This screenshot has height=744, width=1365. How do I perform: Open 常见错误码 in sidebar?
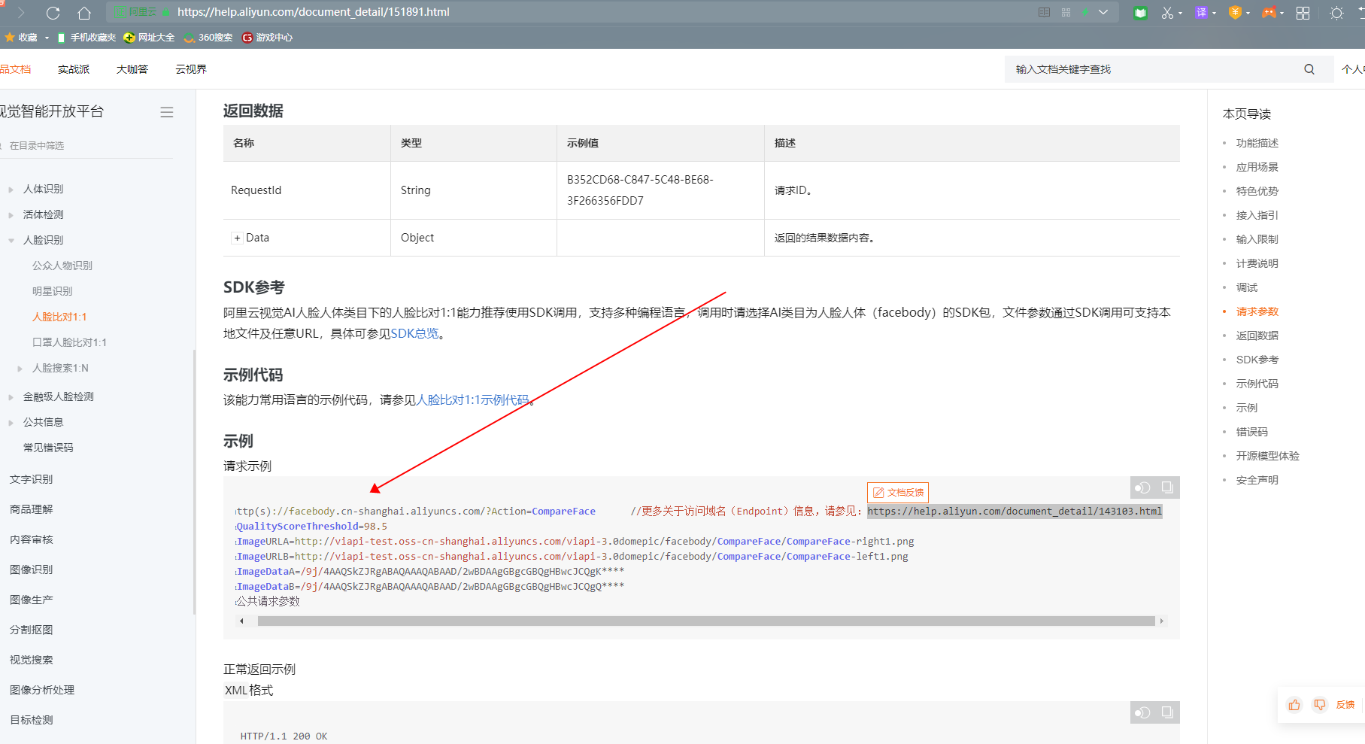click(x=48, y=448)
